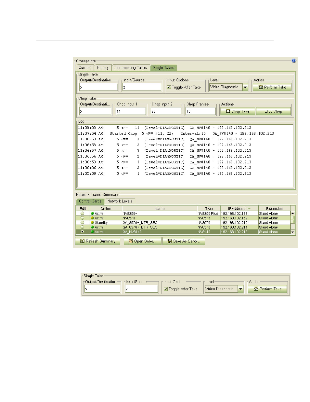Click lower Single Take Input/Source field
This screenshot has width=310, height=402.
(x=141, y=289)
